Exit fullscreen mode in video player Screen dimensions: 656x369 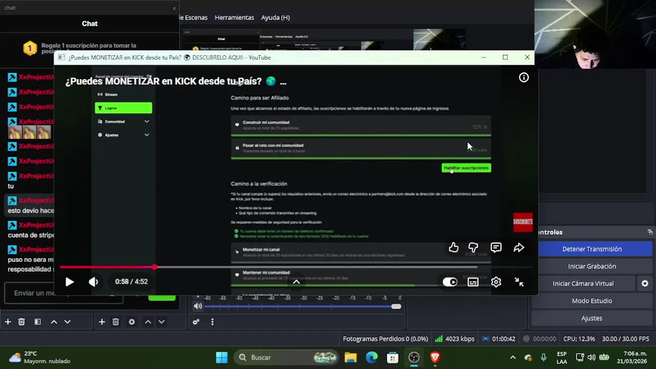point(519,282)
